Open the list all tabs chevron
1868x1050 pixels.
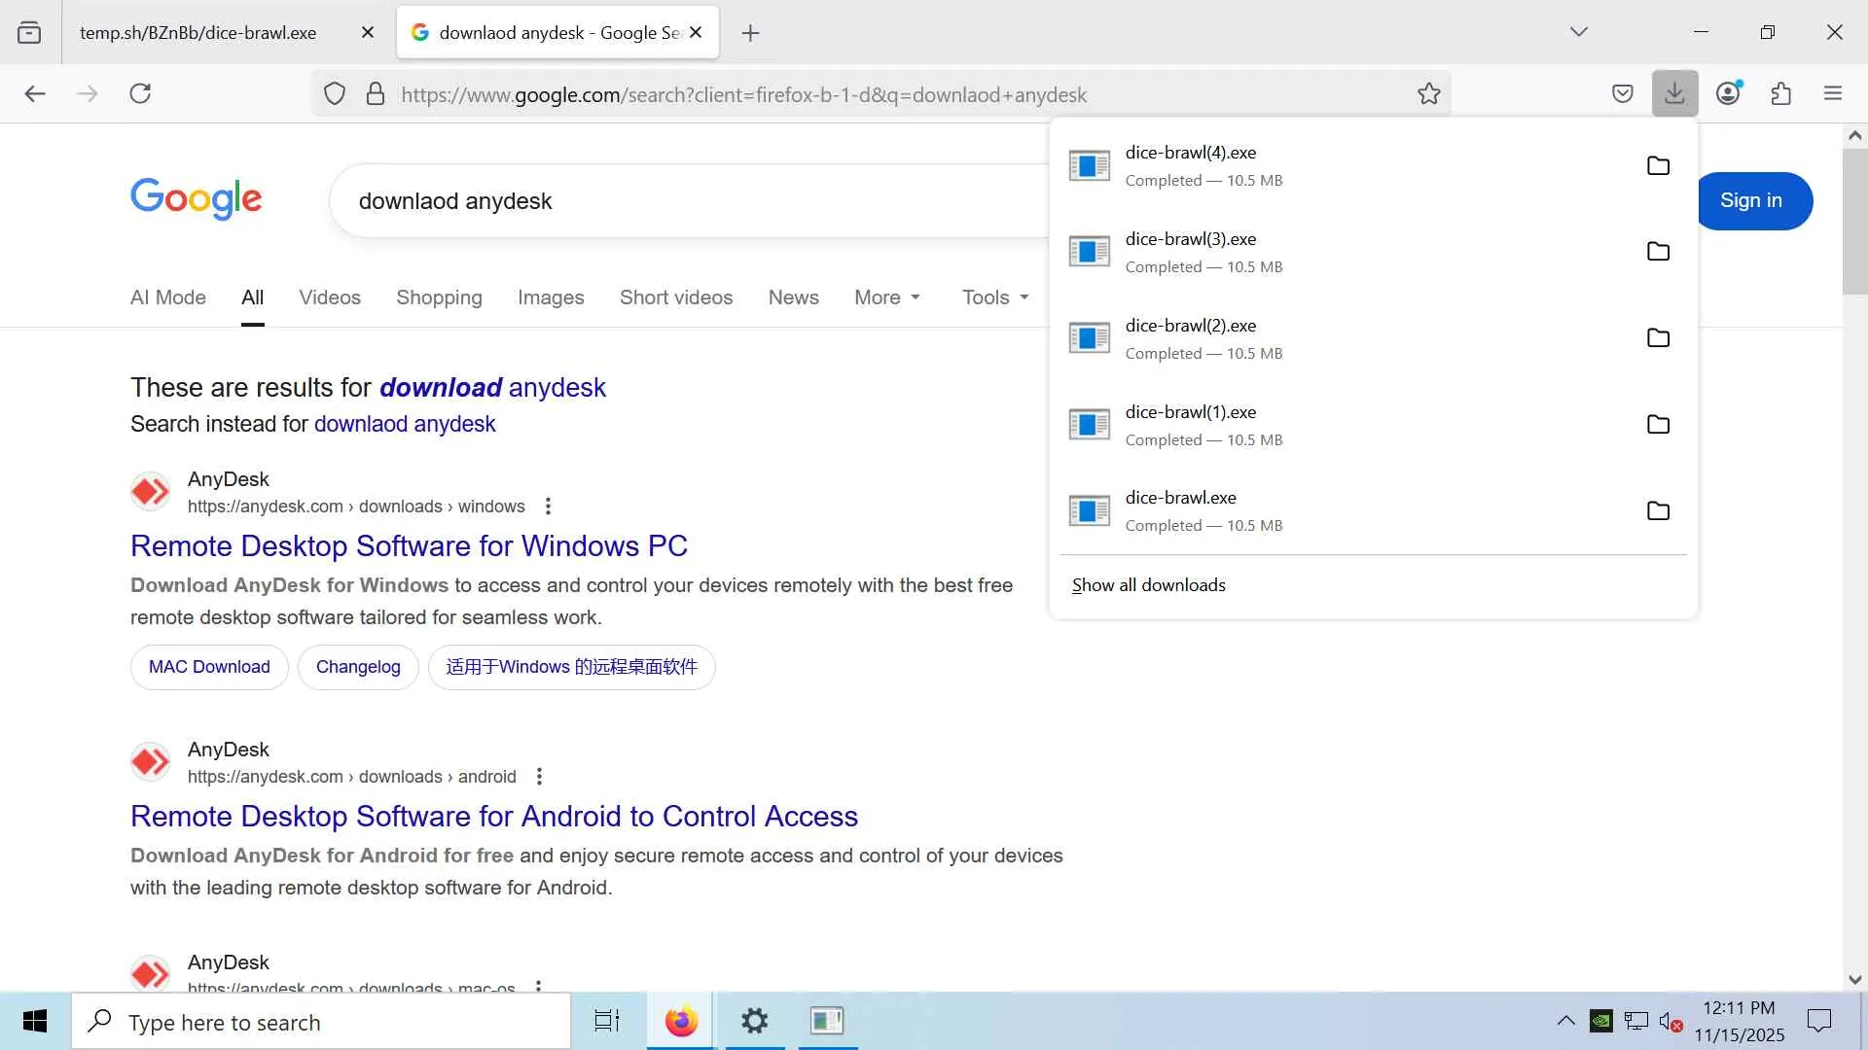[x=1578, y=32]
